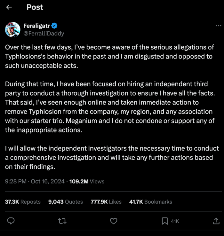Visit the @FerralliDaddy handle
The width and height of the screenshot is (224, 236).
pos(44,33)
